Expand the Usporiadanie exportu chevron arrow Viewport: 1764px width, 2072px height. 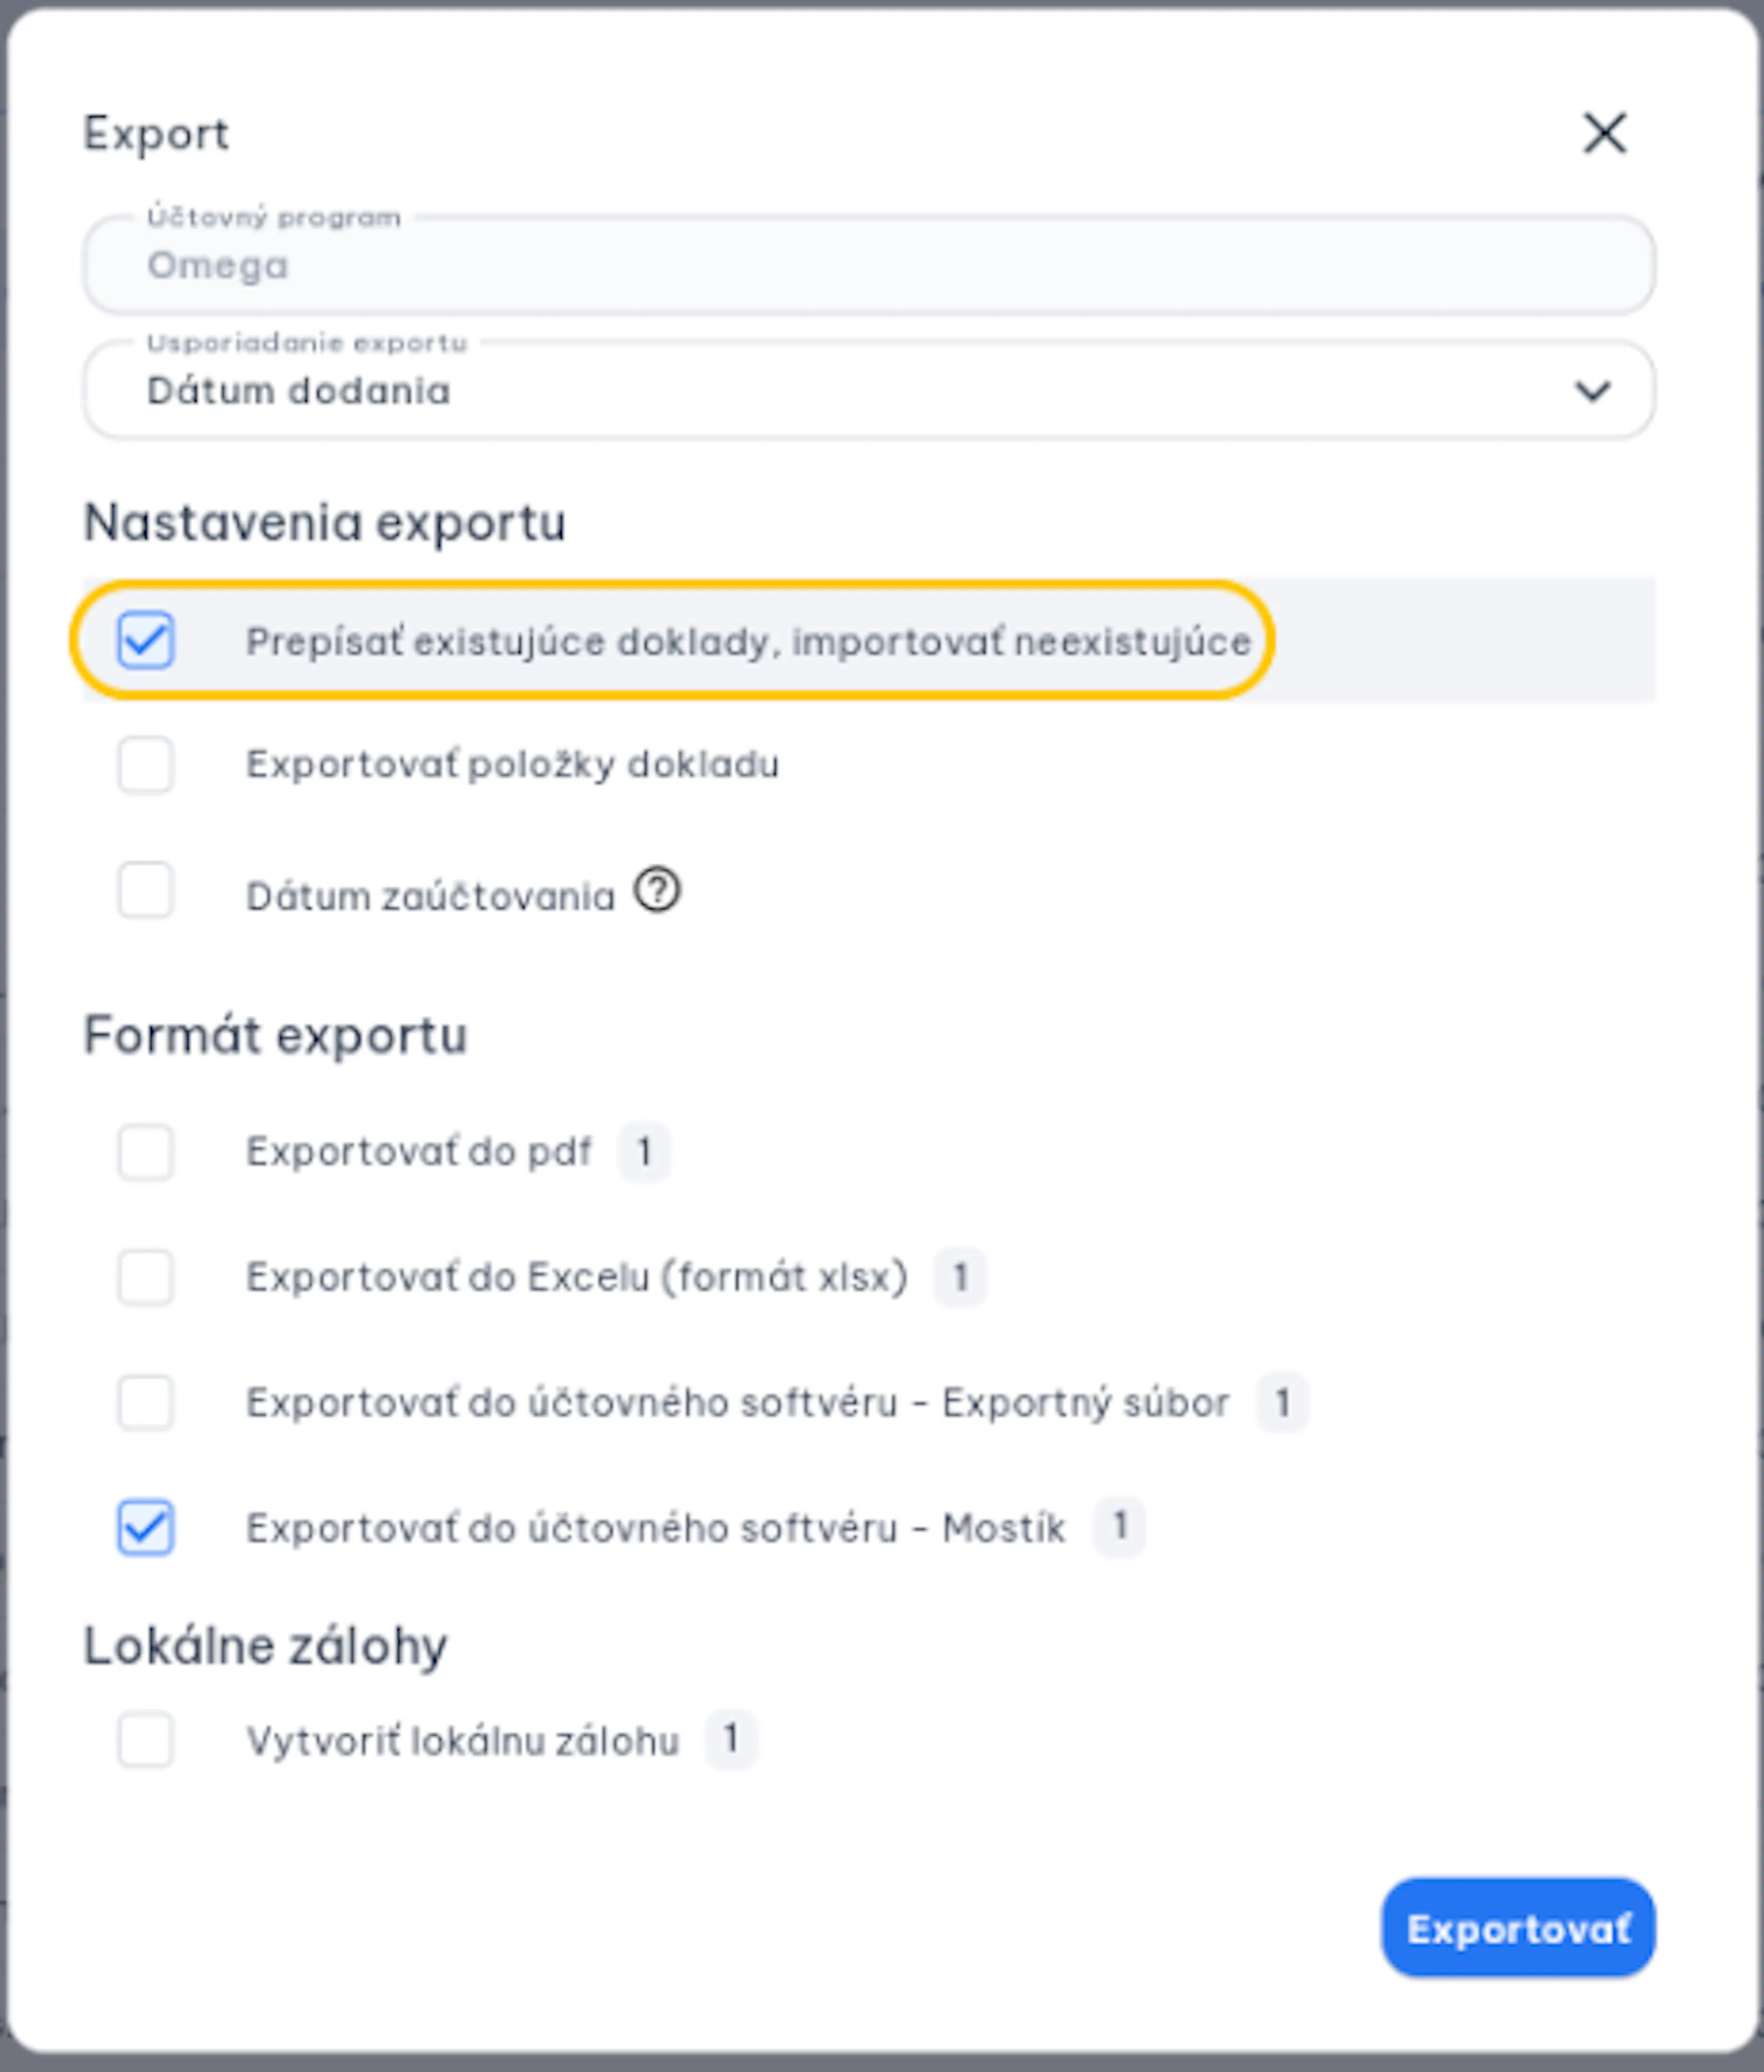pos(1592,391)
